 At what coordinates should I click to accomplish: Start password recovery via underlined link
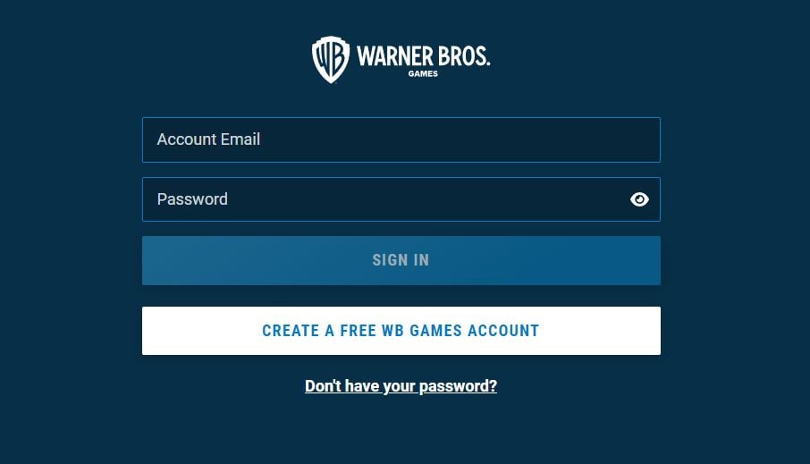[401, 386]
